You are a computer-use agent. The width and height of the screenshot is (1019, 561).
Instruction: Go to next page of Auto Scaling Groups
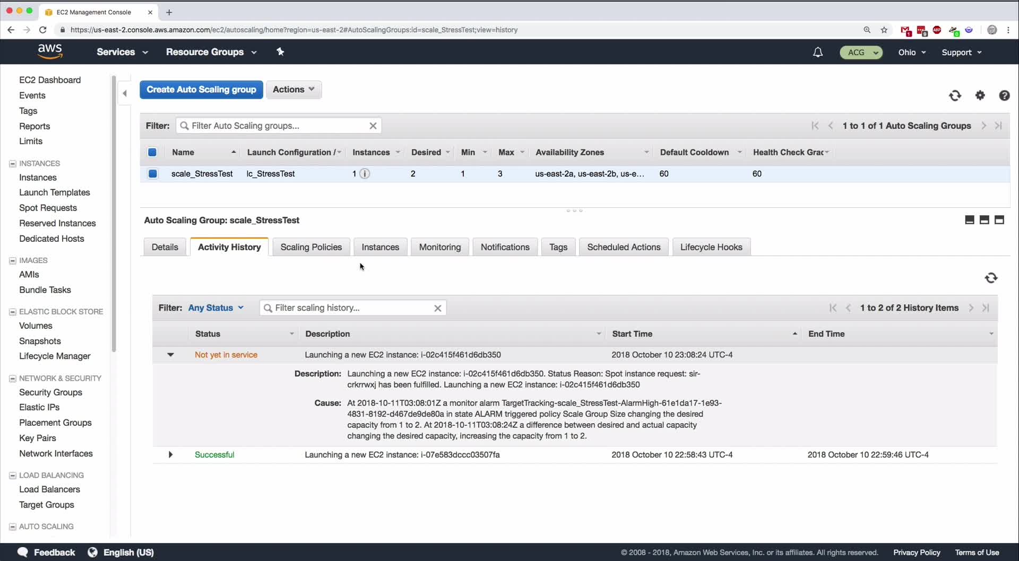click(x=983, y=126)
